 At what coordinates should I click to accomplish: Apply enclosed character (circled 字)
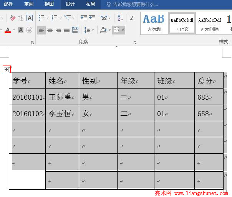[29, 30]
